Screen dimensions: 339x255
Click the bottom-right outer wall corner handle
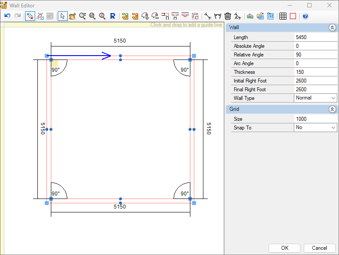click(194, 203)
